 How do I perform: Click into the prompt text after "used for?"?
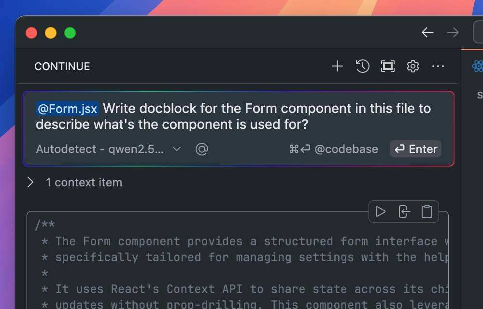[338, 125]
